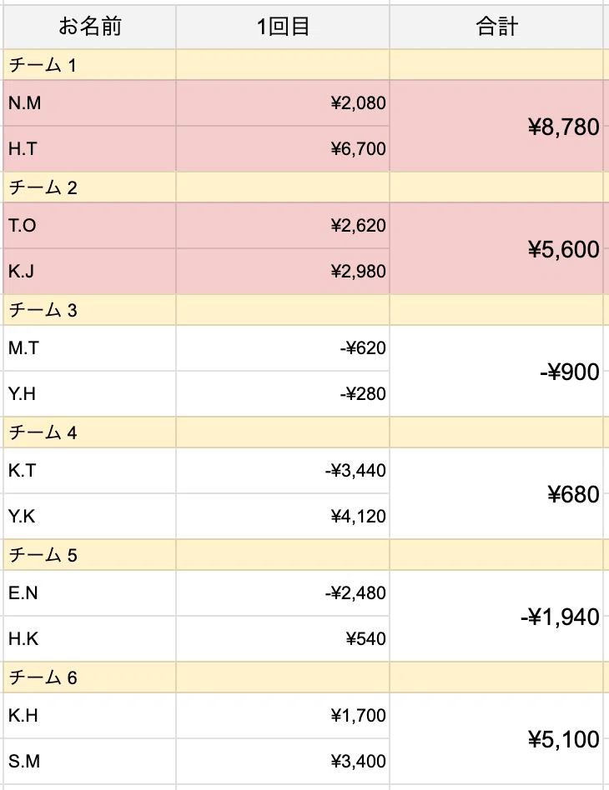Image resolution: width=609 pixels, height=790 pixels.
Task: Click the merged total cell ¥680
Action: click(496, 493)
